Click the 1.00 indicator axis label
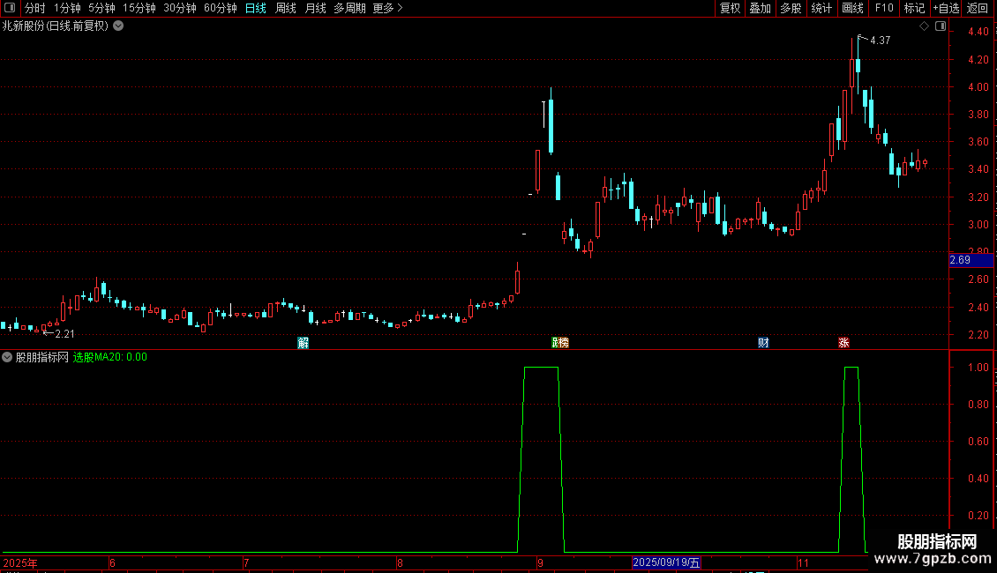997x573 pixels. click(x=978, y=368)
